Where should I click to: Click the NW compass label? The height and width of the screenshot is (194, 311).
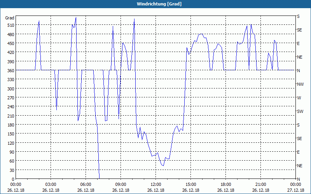300,84
